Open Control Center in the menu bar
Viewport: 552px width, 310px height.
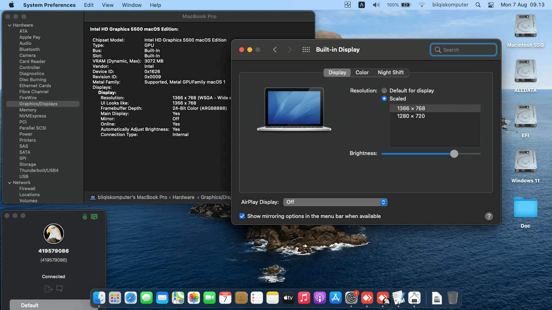tap(491, 5)
